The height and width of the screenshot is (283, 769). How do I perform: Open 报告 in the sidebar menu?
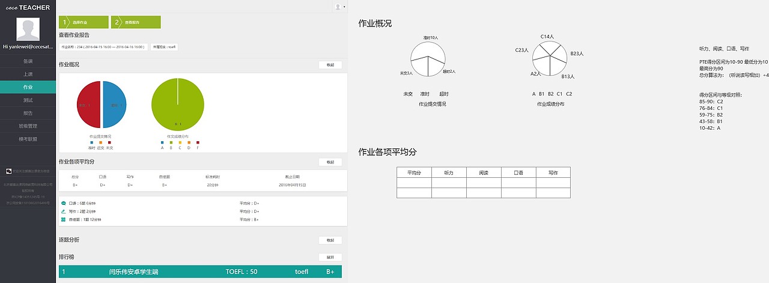[28, 113]
